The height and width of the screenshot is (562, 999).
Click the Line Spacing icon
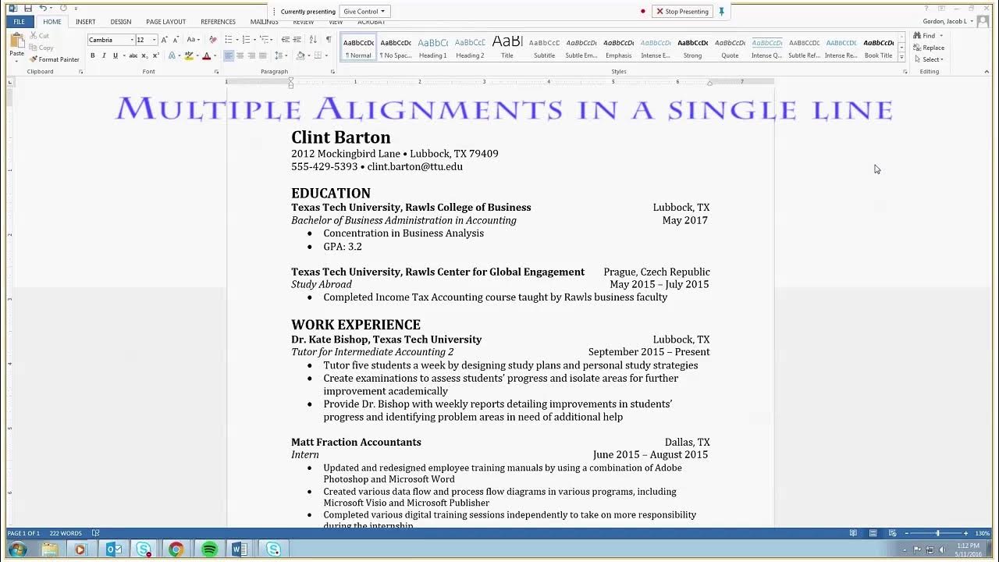(x=279, y=55)
